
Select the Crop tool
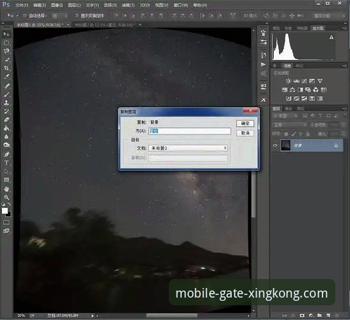6,68
